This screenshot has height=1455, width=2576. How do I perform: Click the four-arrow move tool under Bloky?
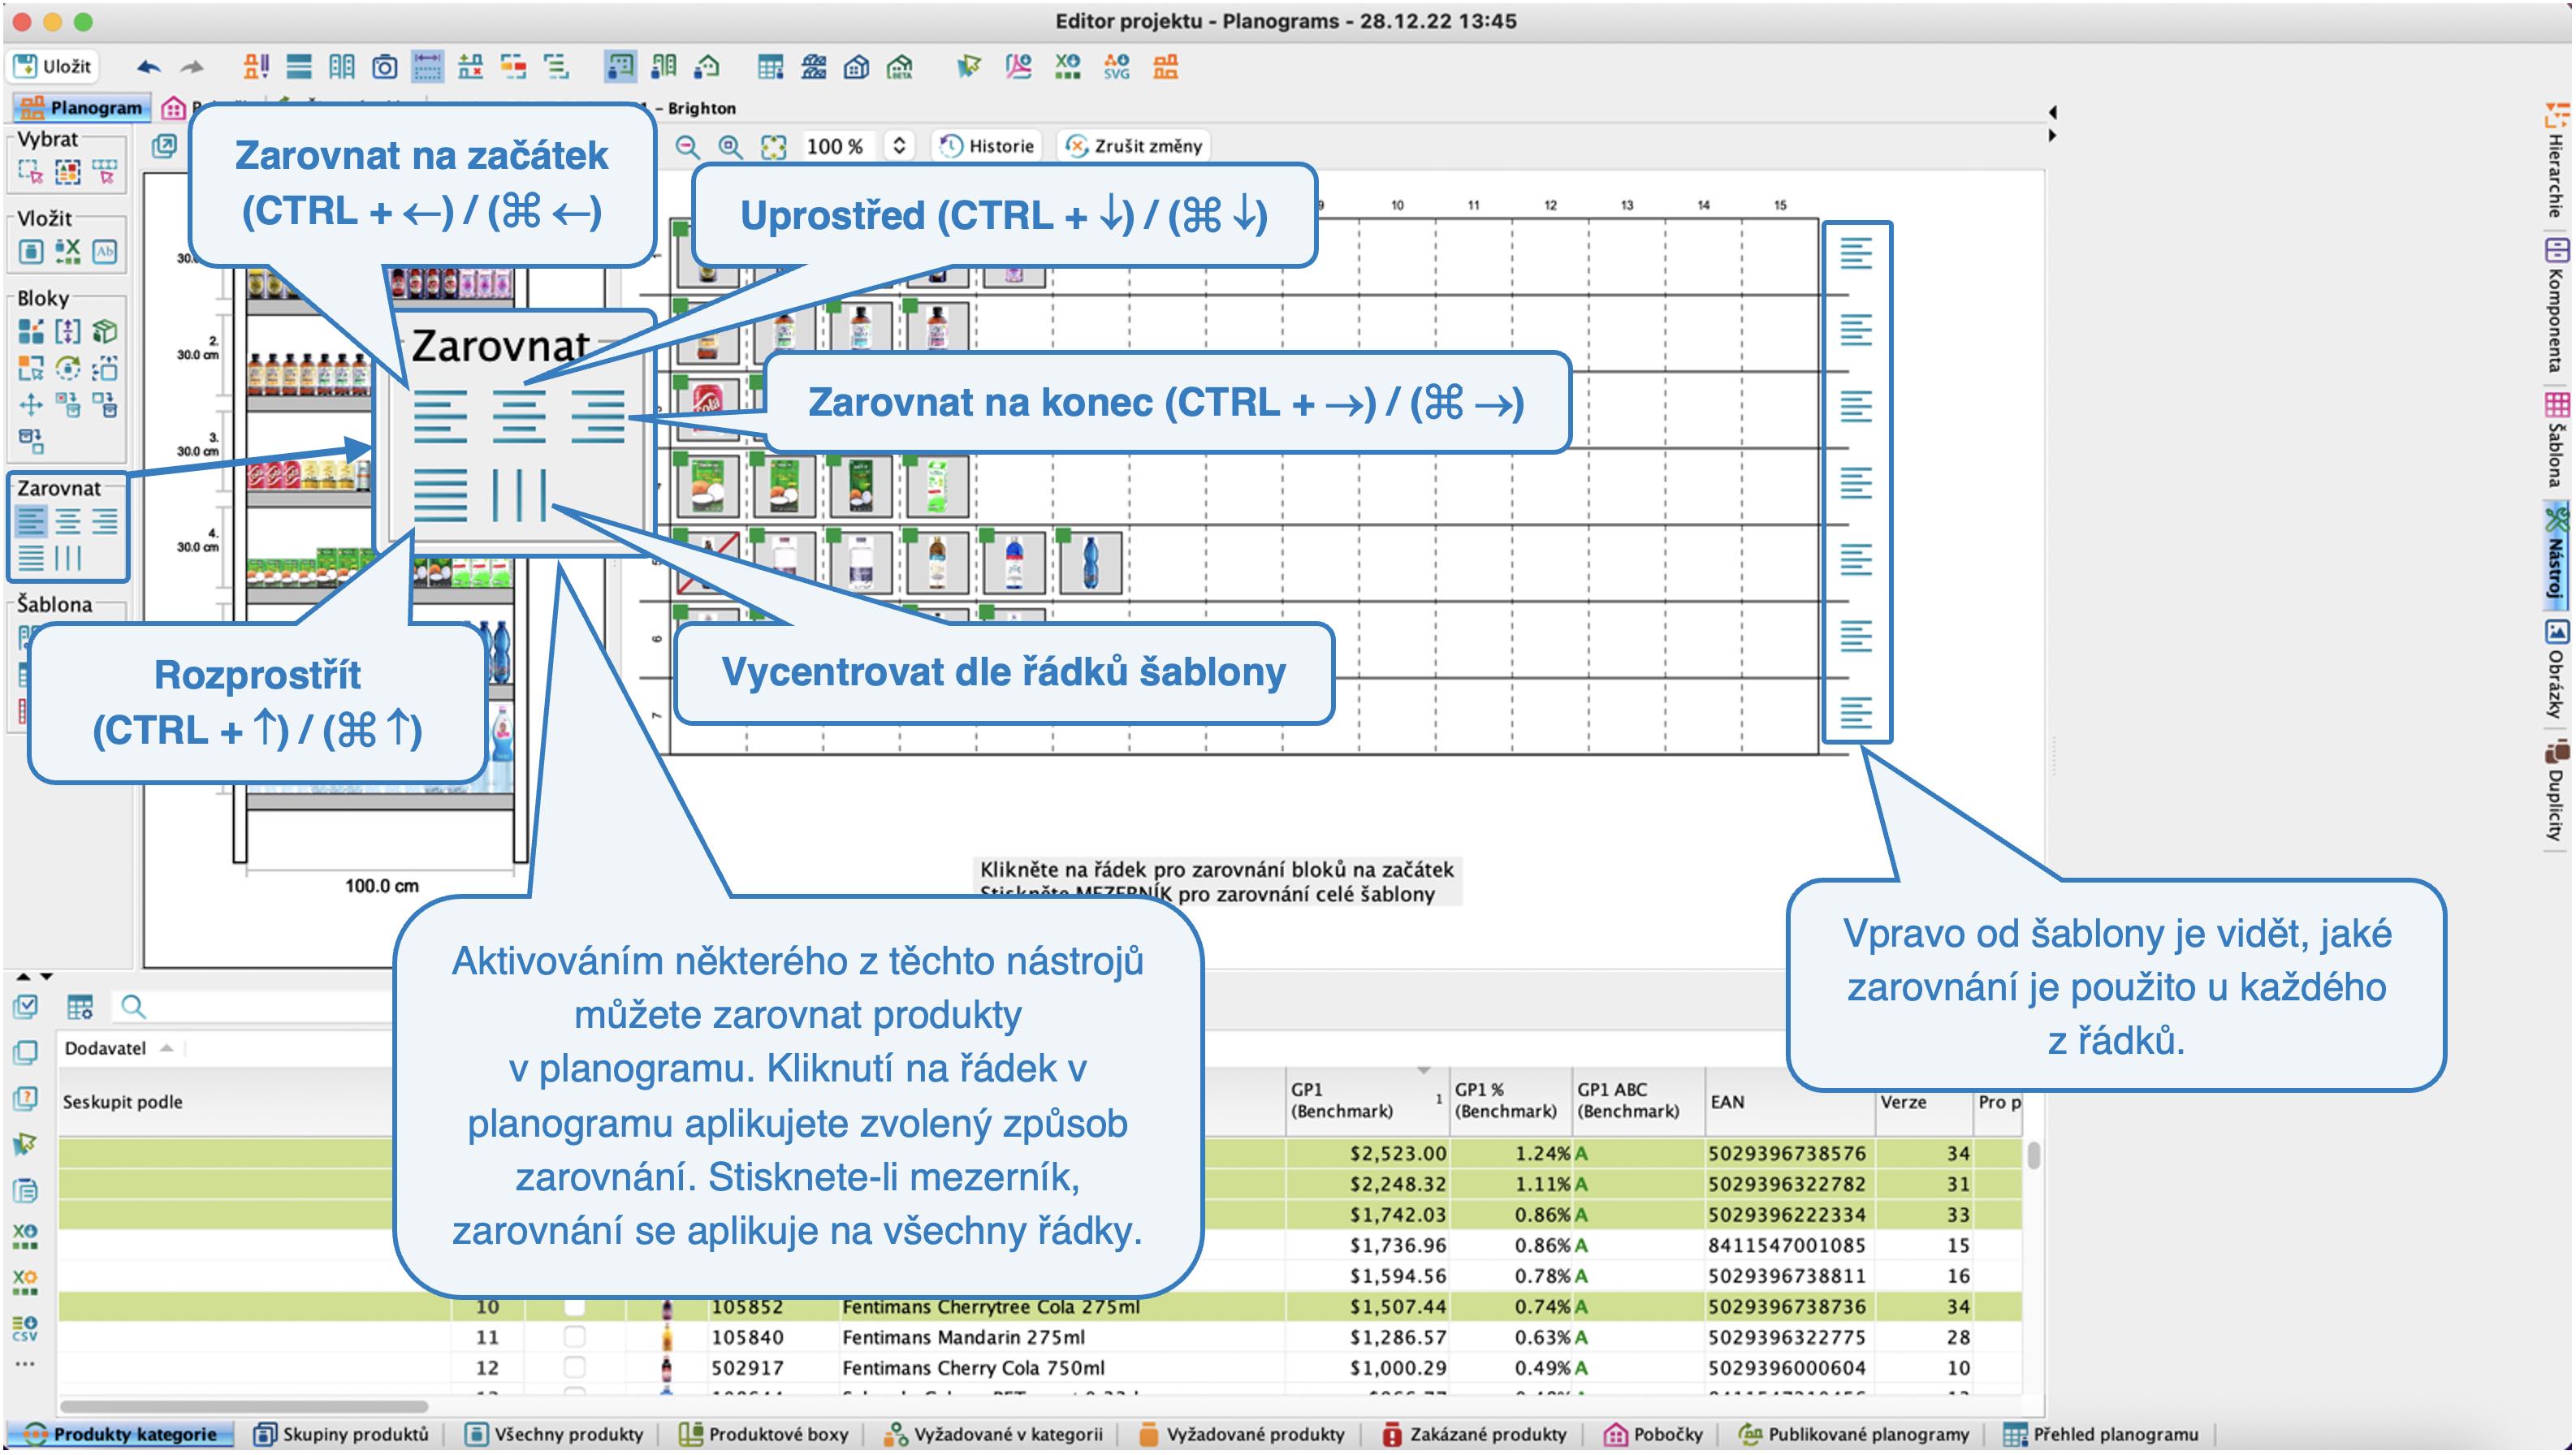pyautogui.click(x=31, y=404)
